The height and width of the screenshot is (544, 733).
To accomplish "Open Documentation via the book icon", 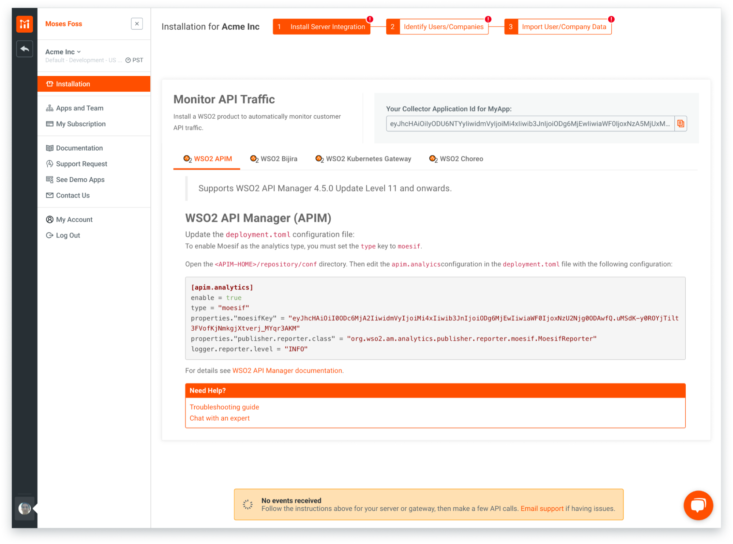I will pyautogui.click(x=50, y=148).
